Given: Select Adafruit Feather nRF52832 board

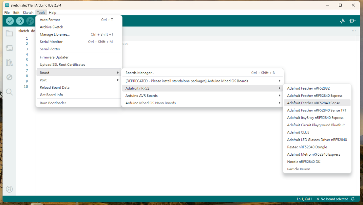Looking at the screenshot, I should [x=317, y=88].
